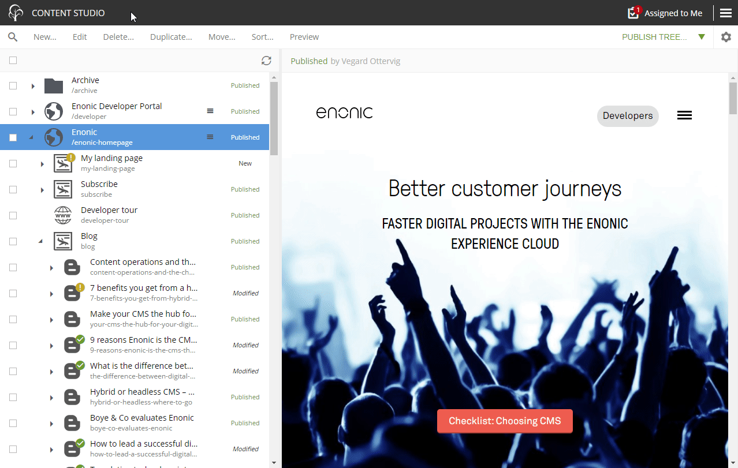Click Duplicate... in the toolbar
This screenshot has width=738, height=468.
[x=171, y=37]
